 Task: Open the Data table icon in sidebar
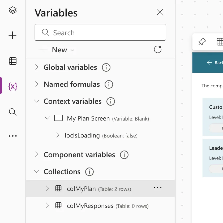click(x=13, y=61)
